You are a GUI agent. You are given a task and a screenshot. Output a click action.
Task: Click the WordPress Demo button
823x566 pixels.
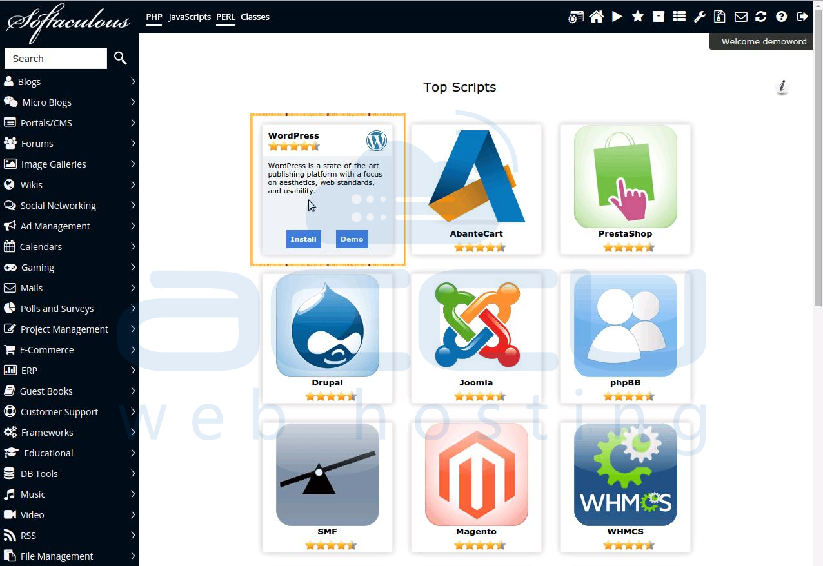point(352,239)
